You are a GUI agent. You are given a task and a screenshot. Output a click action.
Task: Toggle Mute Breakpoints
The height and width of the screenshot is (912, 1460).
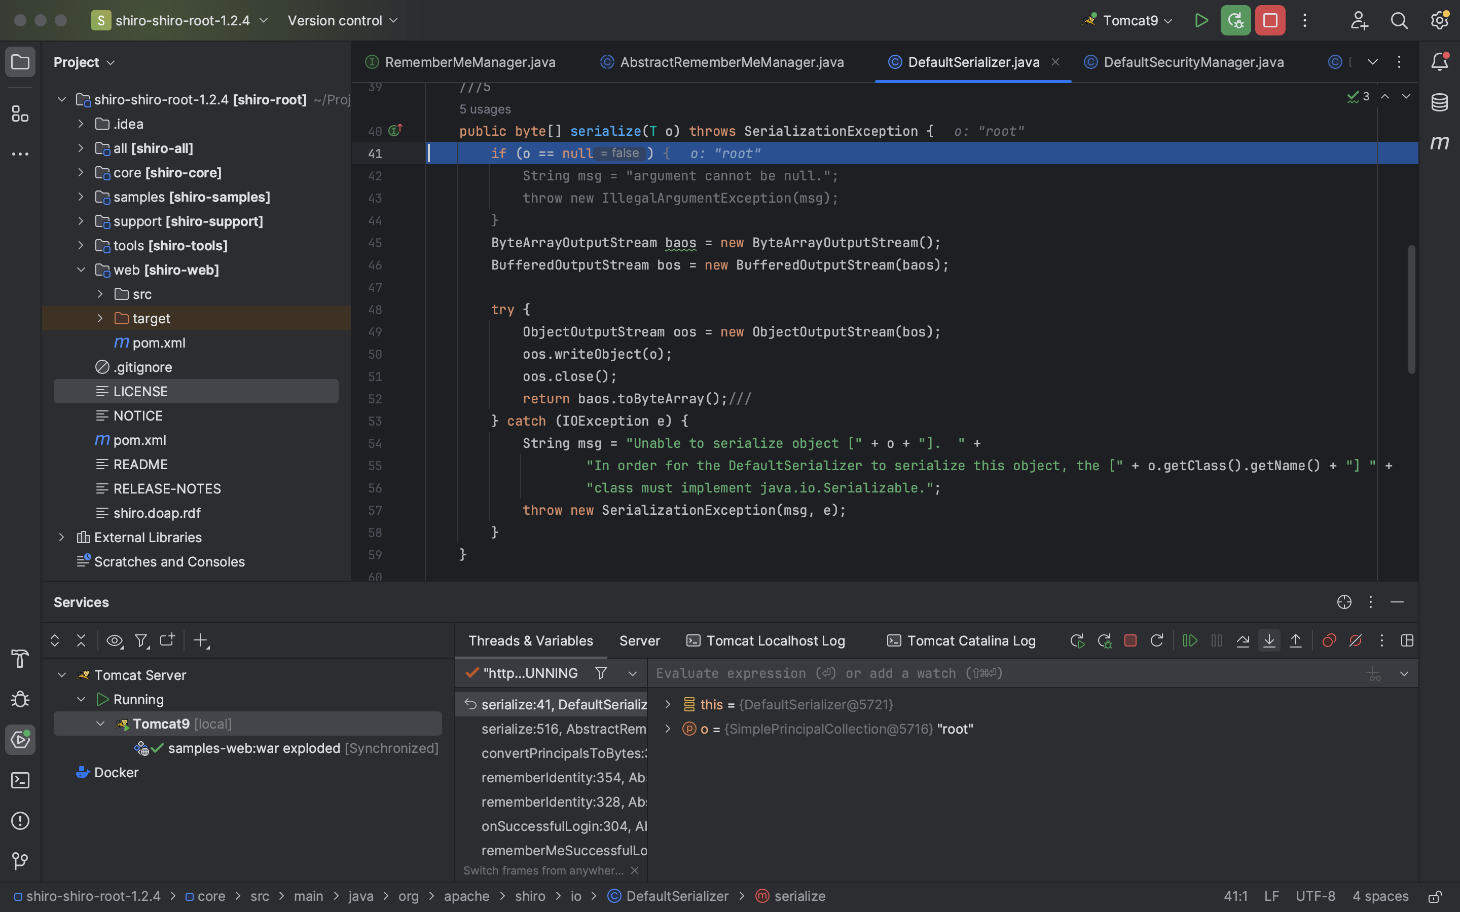[1356, 640]
